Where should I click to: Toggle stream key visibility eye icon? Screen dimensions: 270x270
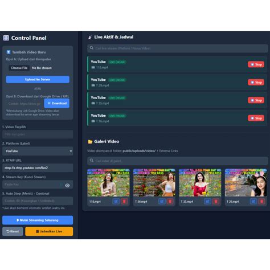67,185
